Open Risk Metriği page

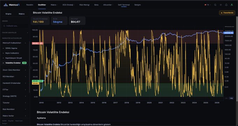pyautogui.click(x=84, y=5)
